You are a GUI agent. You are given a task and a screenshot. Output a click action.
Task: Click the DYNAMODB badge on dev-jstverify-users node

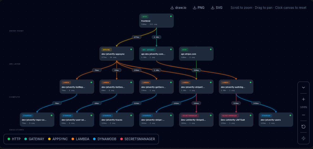tap(266, 116)
